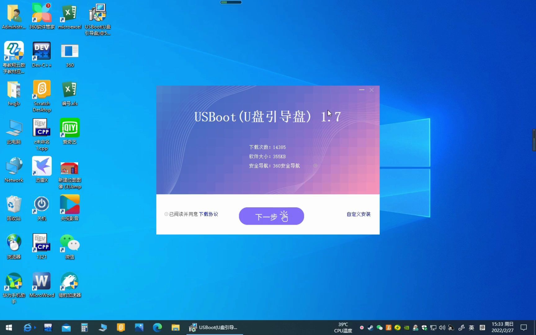536x335 pixels.
Task: Click the NVIDIA tray icon
Action: point(406,328)
